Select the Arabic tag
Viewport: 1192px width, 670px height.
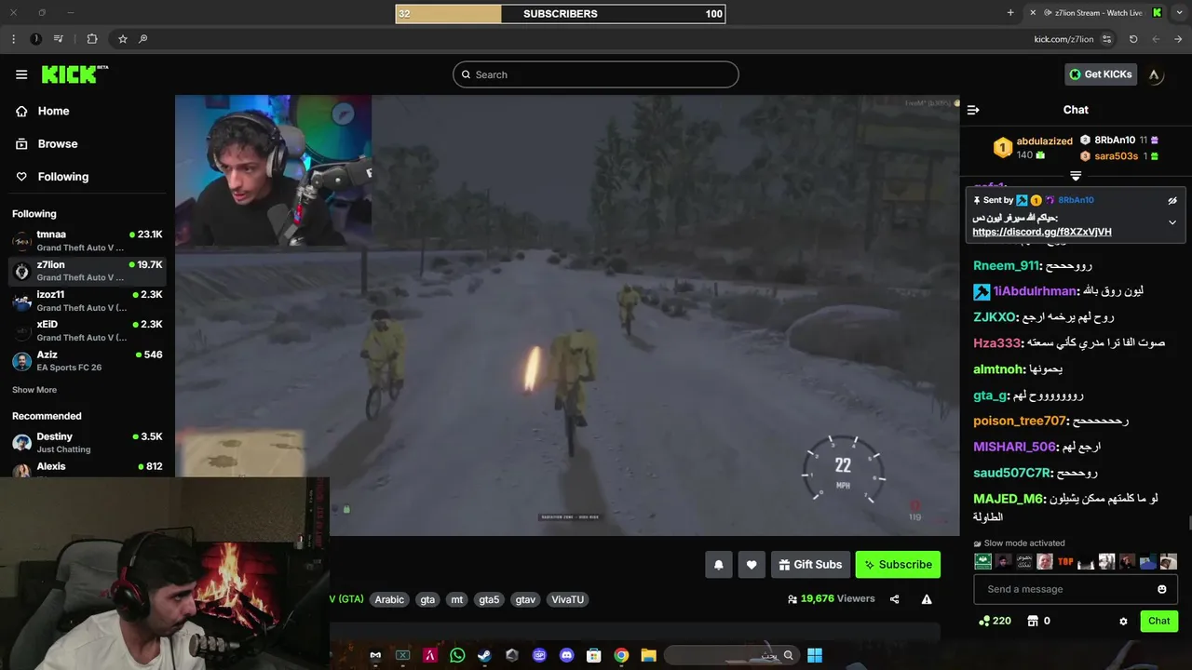[x=389, y=599]
